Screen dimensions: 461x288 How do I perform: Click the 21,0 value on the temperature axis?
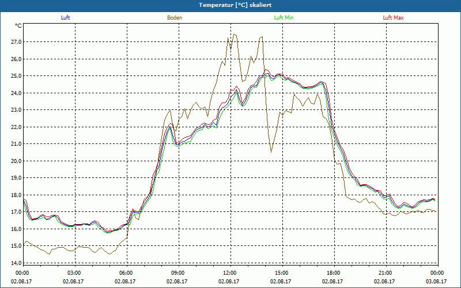pyautogui.click(x=16, y=144)
